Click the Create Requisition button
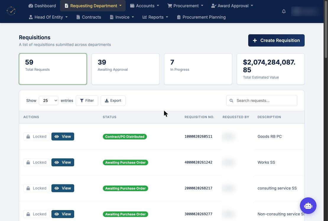The image size is (328, 221). tap(276, 40)
